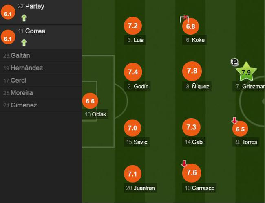Click the penalty ball icon near Griezmann
This screenshot has width=265, height=203.
(234, 62)
